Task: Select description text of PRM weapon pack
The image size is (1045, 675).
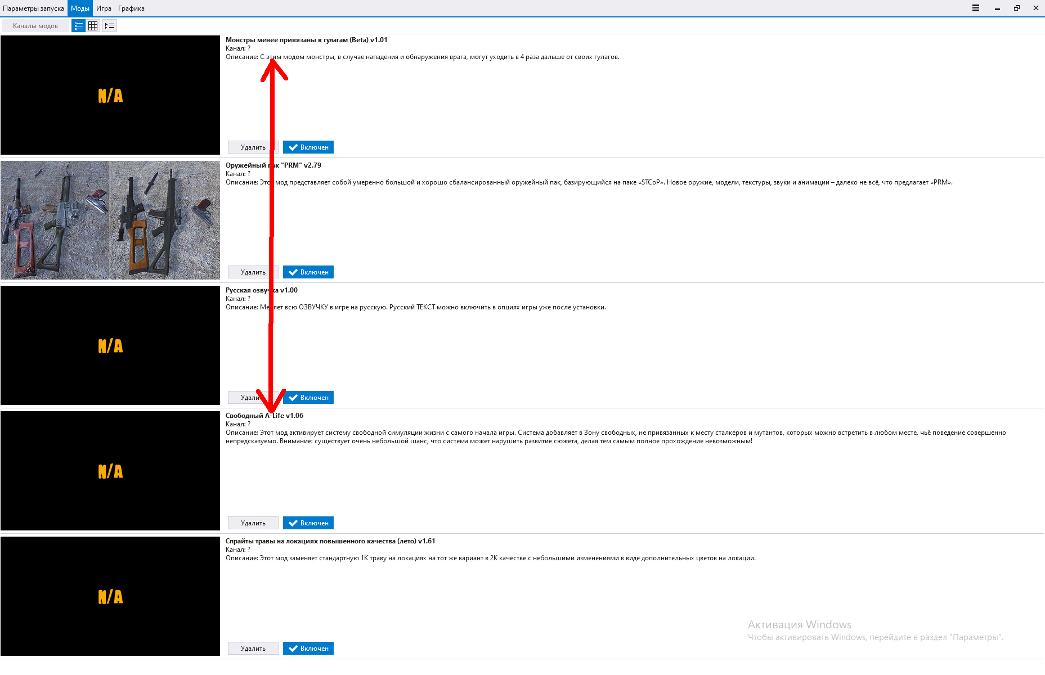Action: pyautogui.click(x=589, y=182)
